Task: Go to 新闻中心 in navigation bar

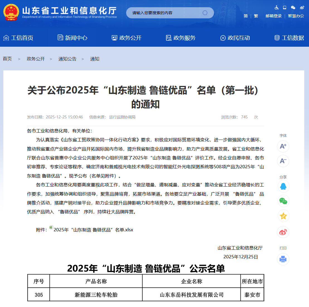Action: click(72, 38)
